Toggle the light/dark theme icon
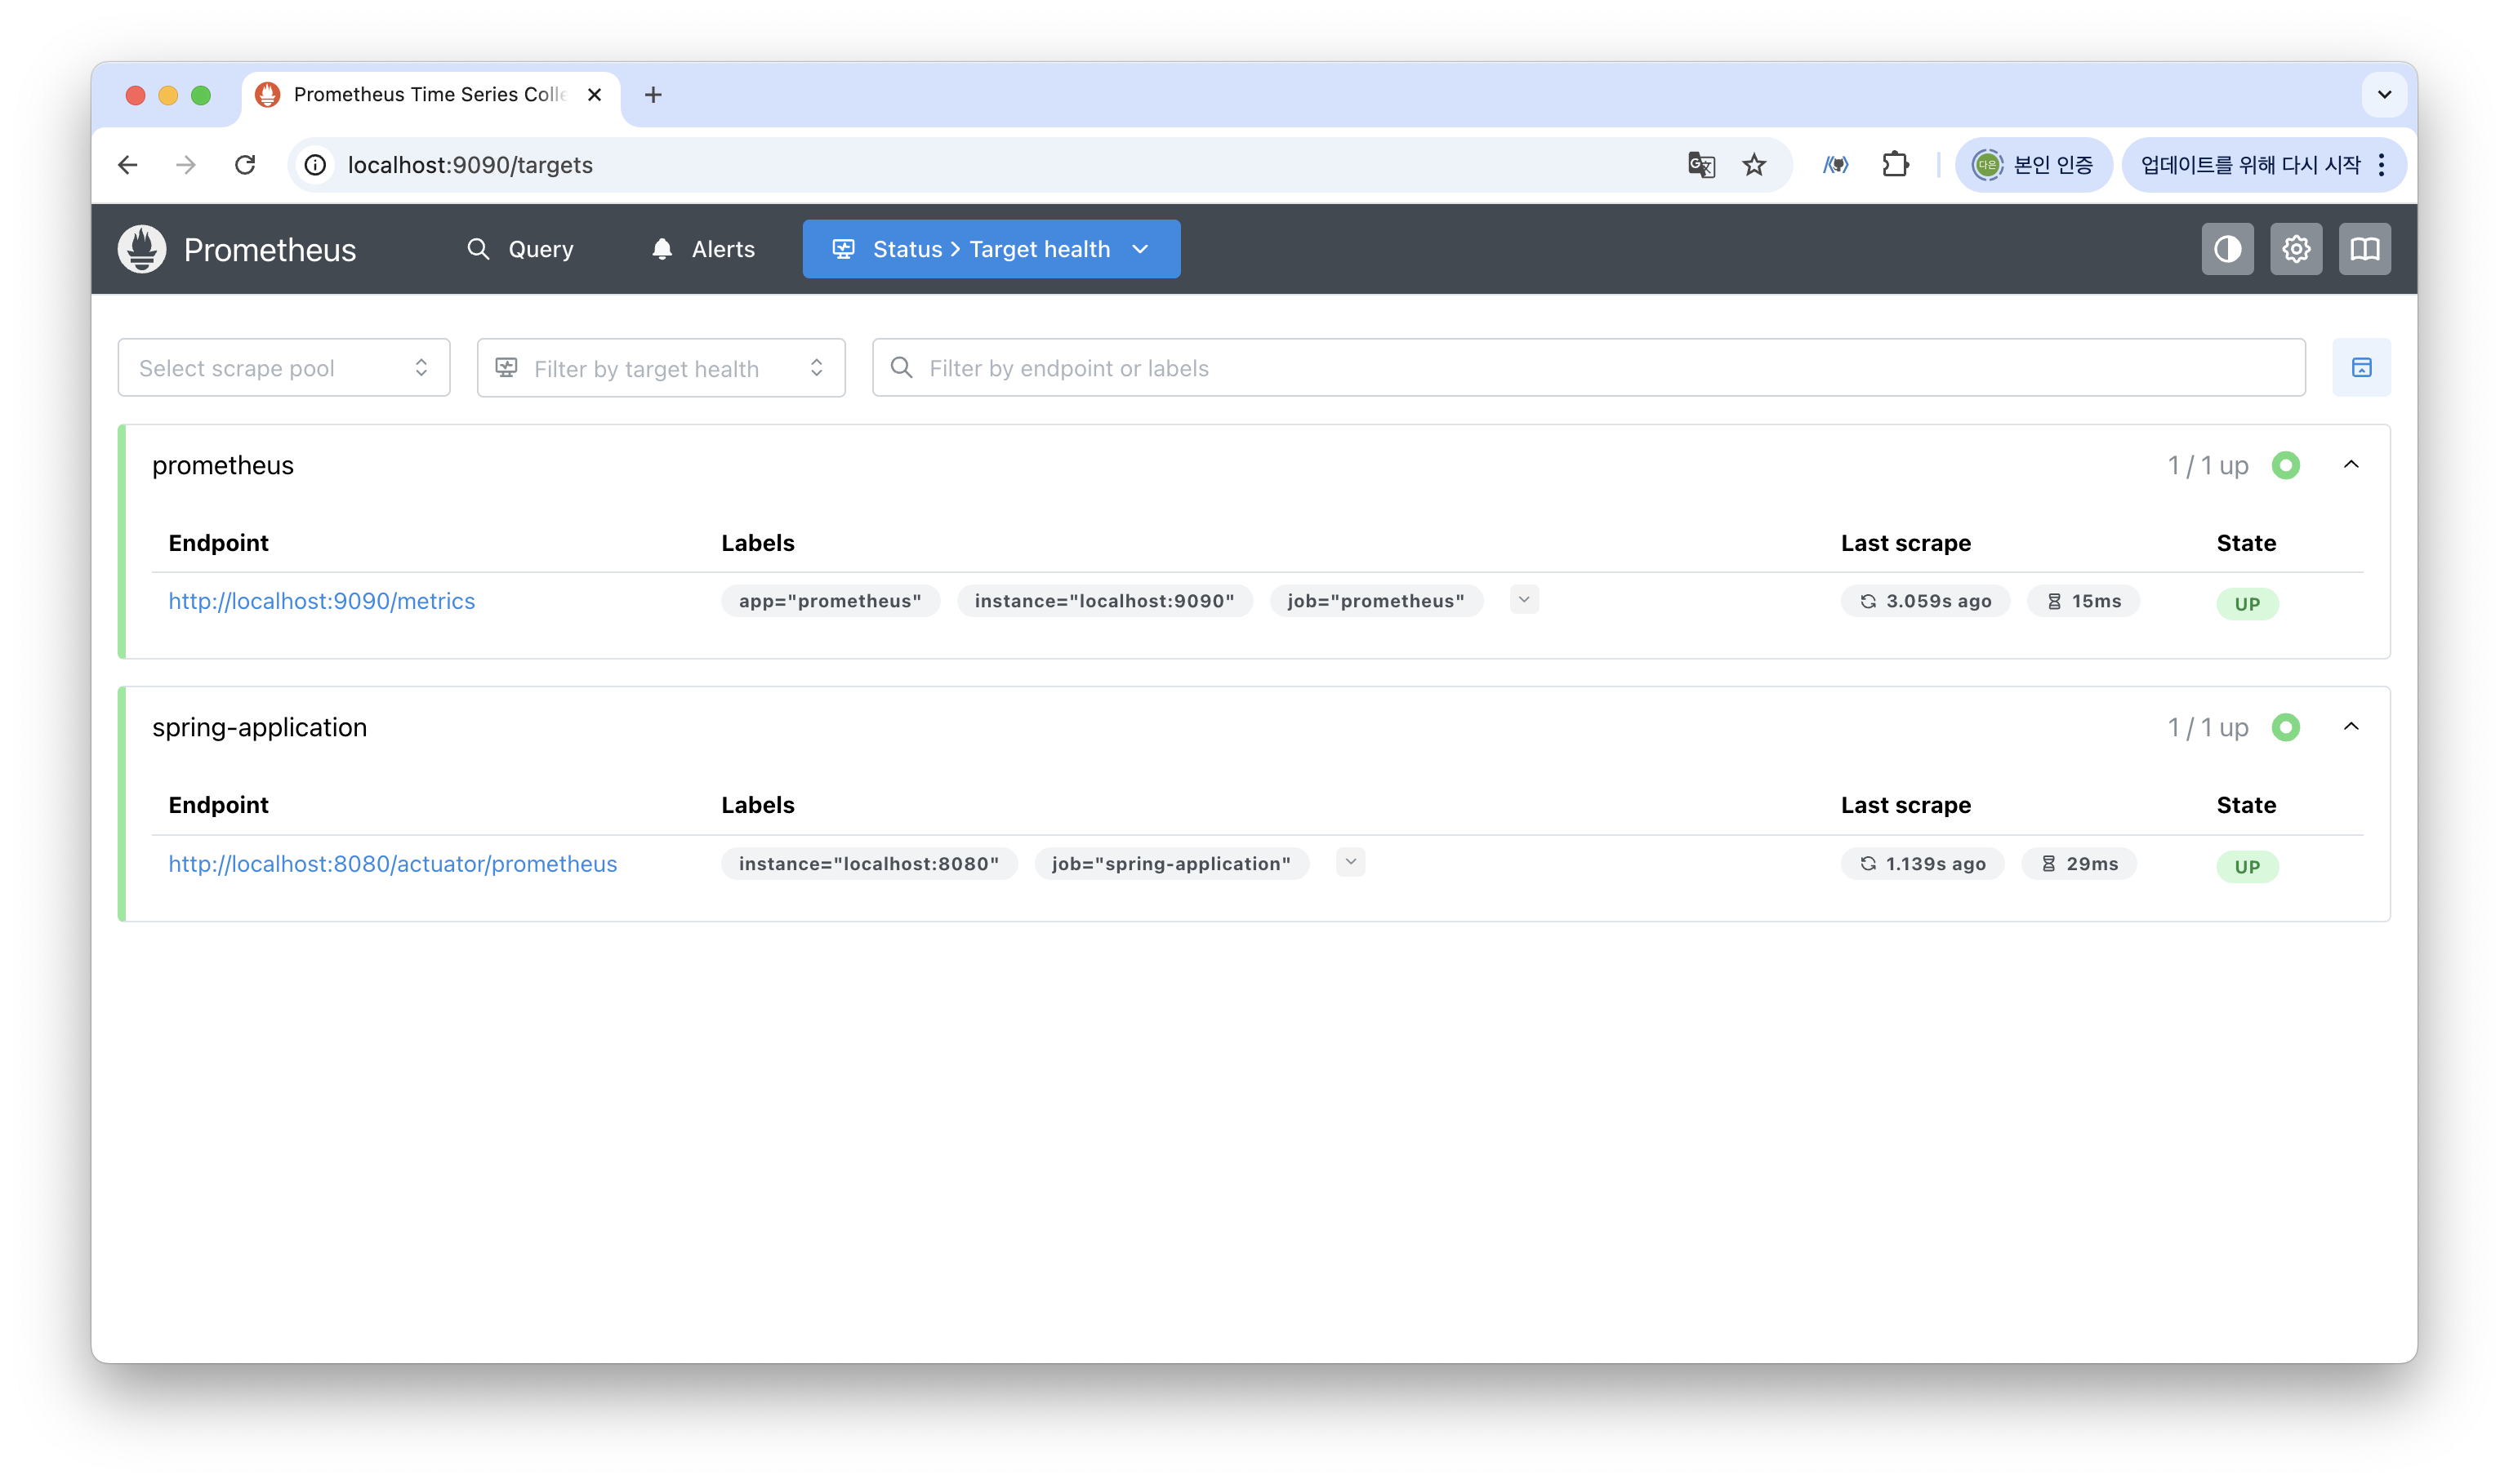 point(2227,249)
